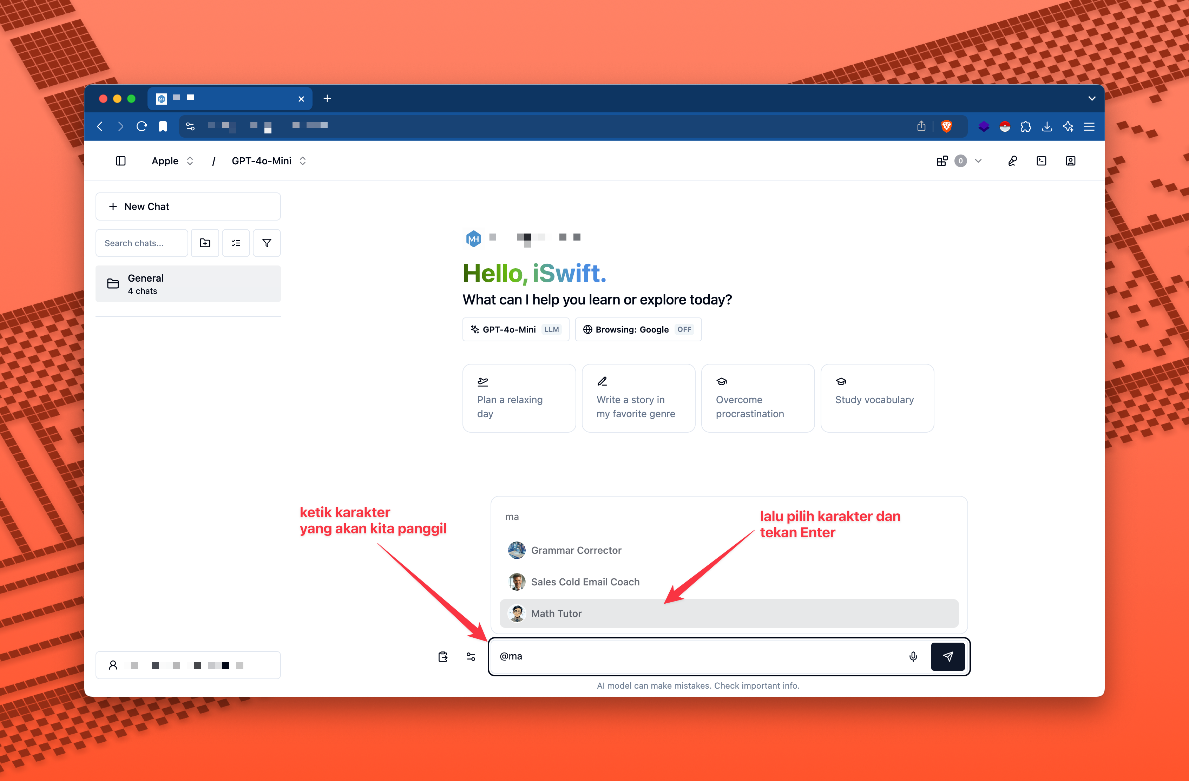Image resolution: width=1189 pixels, height=781 pixels.
Task: Toggle Browsing: Google OFF chip
Action: pos(638,329)
